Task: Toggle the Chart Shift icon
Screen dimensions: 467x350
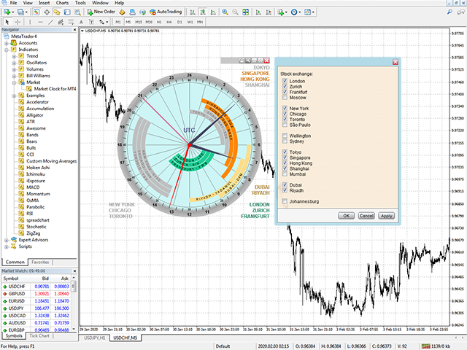Action: [269, 12]
